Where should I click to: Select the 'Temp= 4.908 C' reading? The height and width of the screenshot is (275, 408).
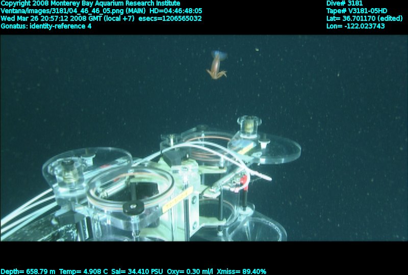tap(83, 271)
